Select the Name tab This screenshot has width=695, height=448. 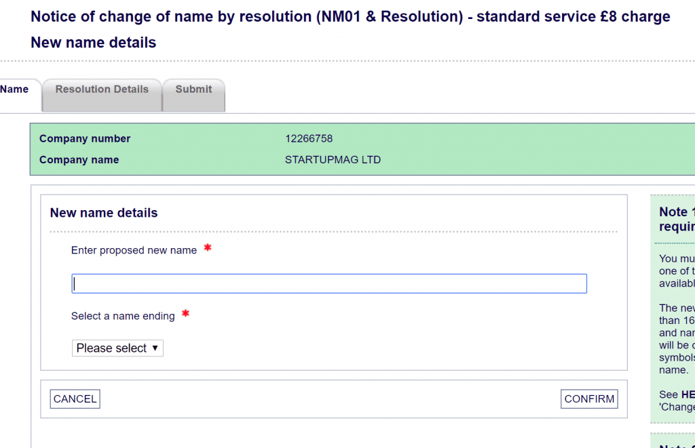14,89
